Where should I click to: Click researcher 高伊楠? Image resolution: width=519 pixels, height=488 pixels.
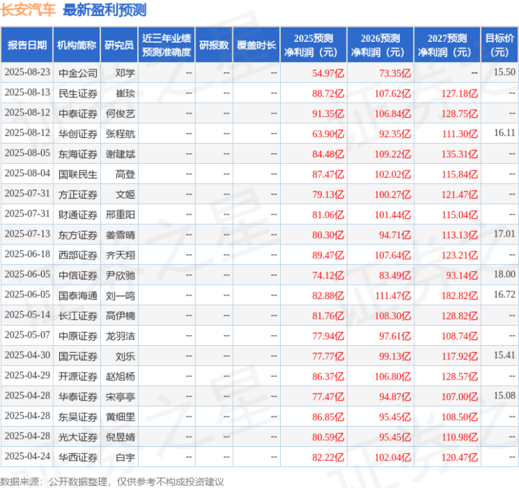pos(121,316)
